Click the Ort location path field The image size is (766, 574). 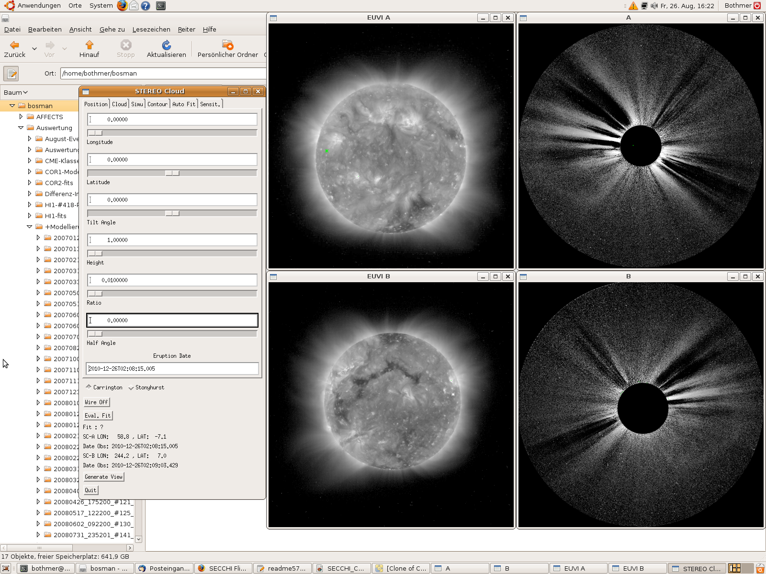[163, 74]
